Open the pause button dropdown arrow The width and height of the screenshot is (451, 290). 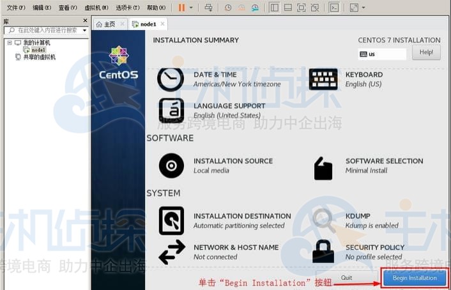[x=192, y=8]
